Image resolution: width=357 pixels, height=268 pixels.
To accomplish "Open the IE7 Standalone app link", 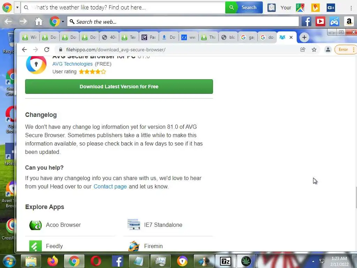I will pyautogui.click(x=163, y=225).
